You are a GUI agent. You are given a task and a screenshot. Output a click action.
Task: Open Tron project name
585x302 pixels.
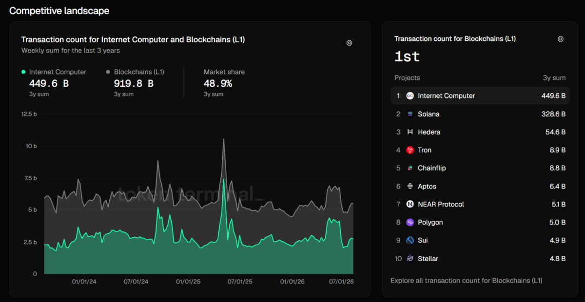[425, 150]
